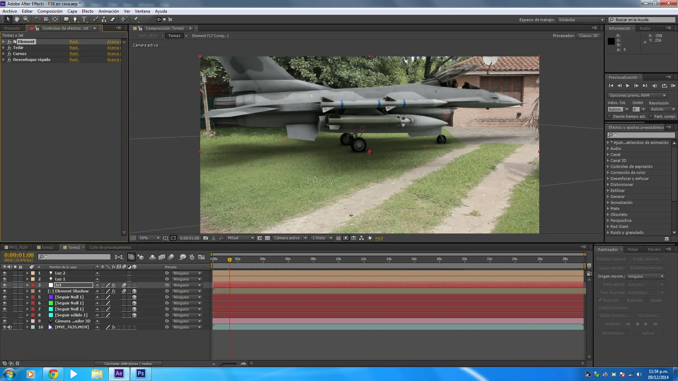The image size is (678, 381).
Task: Select the Unified Camera tool
Action: (46, 19)
